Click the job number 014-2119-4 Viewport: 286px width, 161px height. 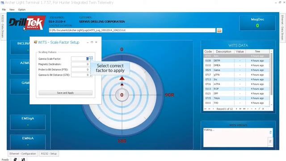pyautogui.click(x=57, y=21)
